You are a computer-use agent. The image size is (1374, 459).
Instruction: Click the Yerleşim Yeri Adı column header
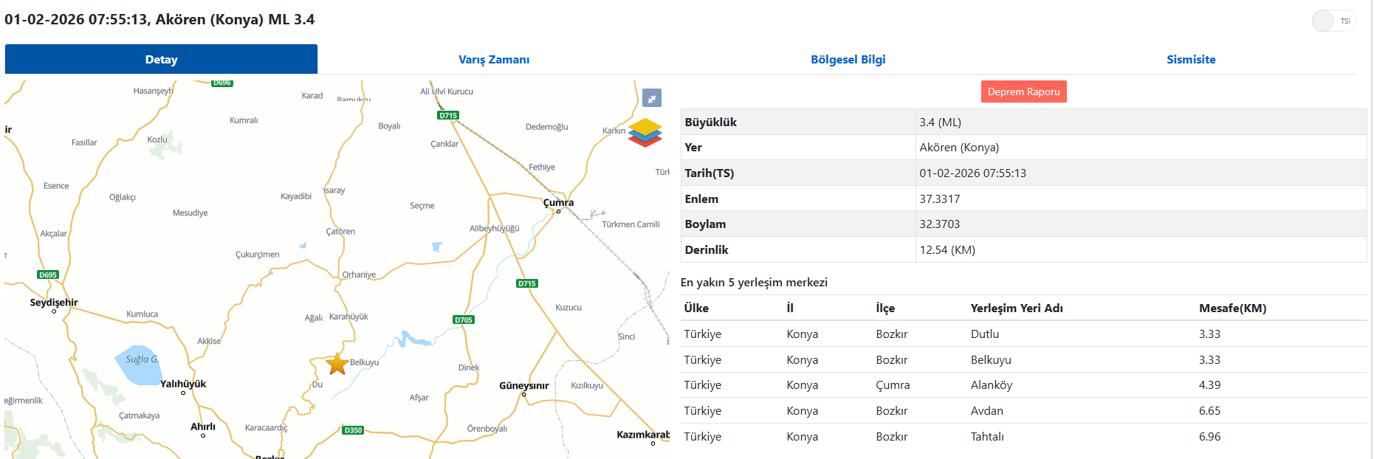(x=1017, y=308)
